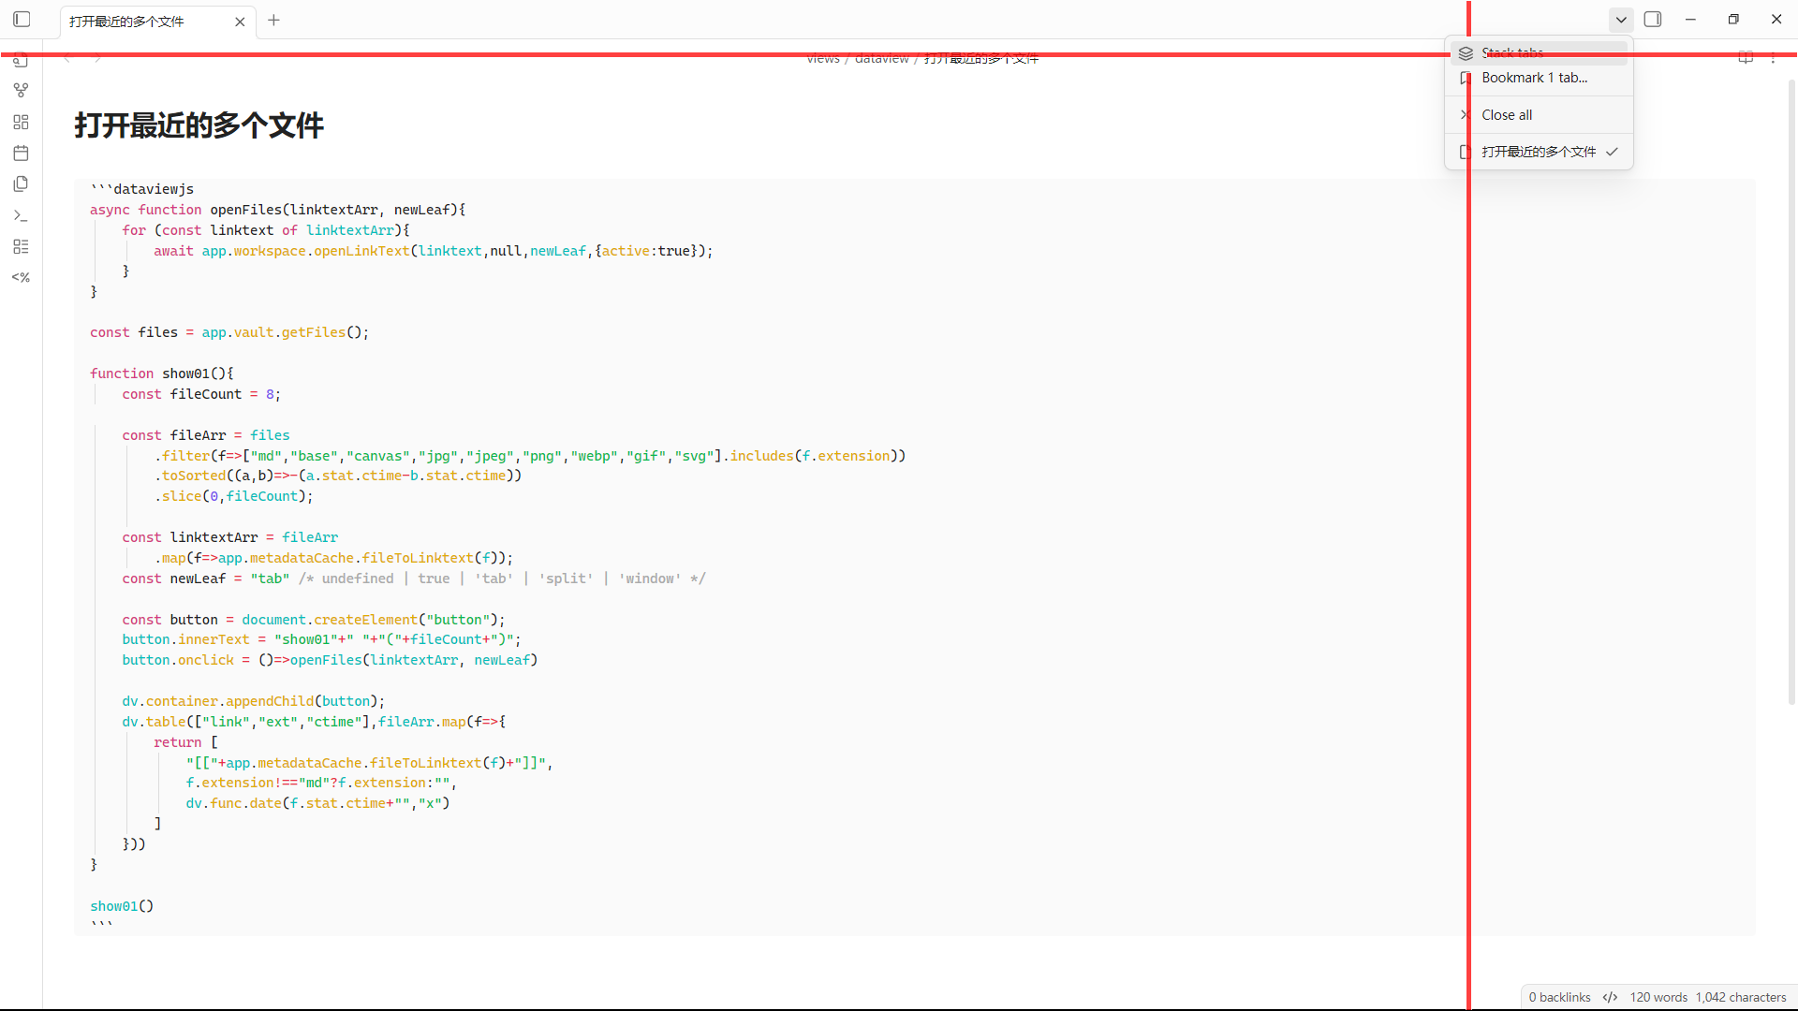Click the vertical scrollbar of the note
1798x1011 pixels.
1791,393
